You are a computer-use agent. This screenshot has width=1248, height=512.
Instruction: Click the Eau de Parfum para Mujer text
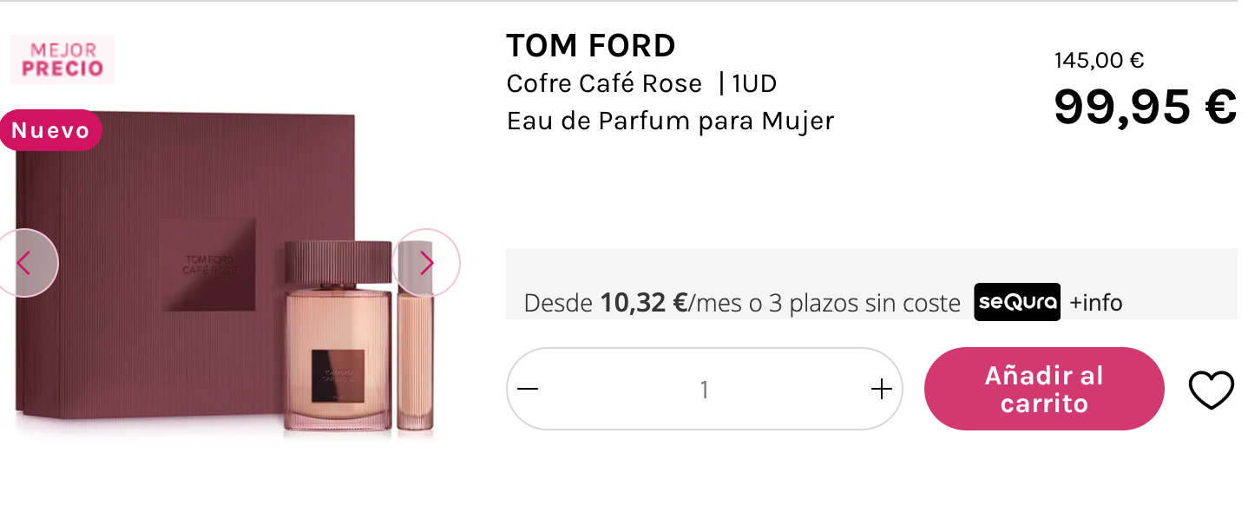(x=670, y=121)
